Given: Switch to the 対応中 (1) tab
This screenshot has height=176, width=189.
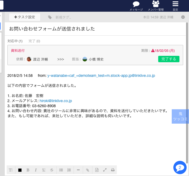Looking at the screenshot, I should (x=15, y=41).
